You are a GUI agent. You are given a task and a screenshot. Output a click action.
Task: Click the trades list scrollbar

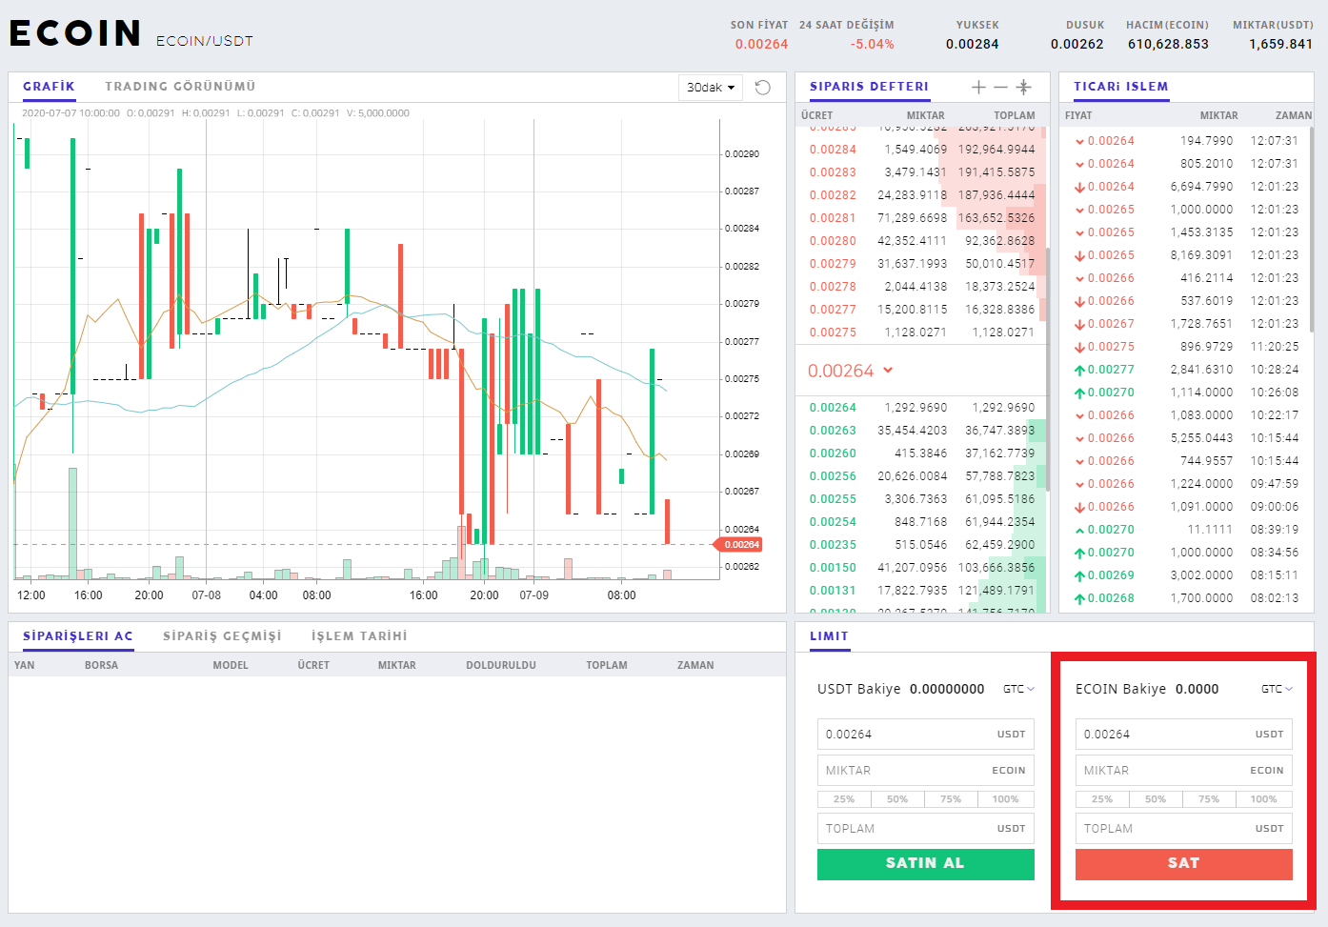pyautogui.click(x=1313, y=229)
